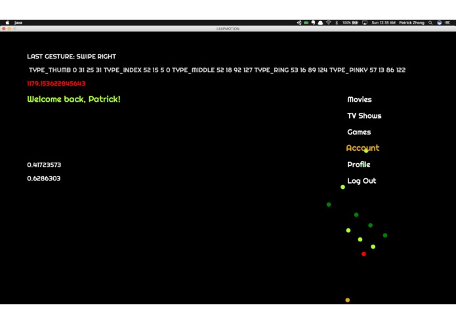Screen dimensions: 456x324
Task: Click the 'Welcome back, Patrick!' greeting text
Action: pyautogui.click(x=73, y=99)
